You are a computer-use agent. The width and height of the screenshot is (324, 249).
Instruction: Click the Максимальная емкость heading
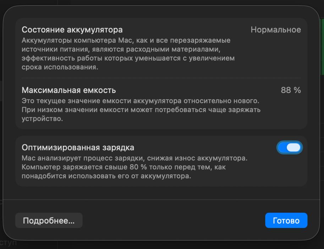point(68,90)
